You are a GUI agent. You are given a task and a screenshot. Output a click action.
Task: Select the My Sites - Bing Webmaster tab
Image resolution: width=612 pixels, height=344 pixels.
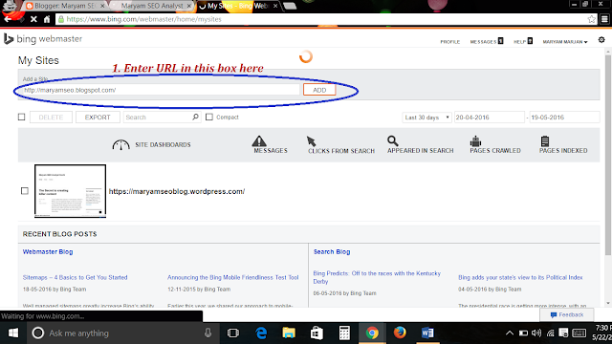click(237, 6)
